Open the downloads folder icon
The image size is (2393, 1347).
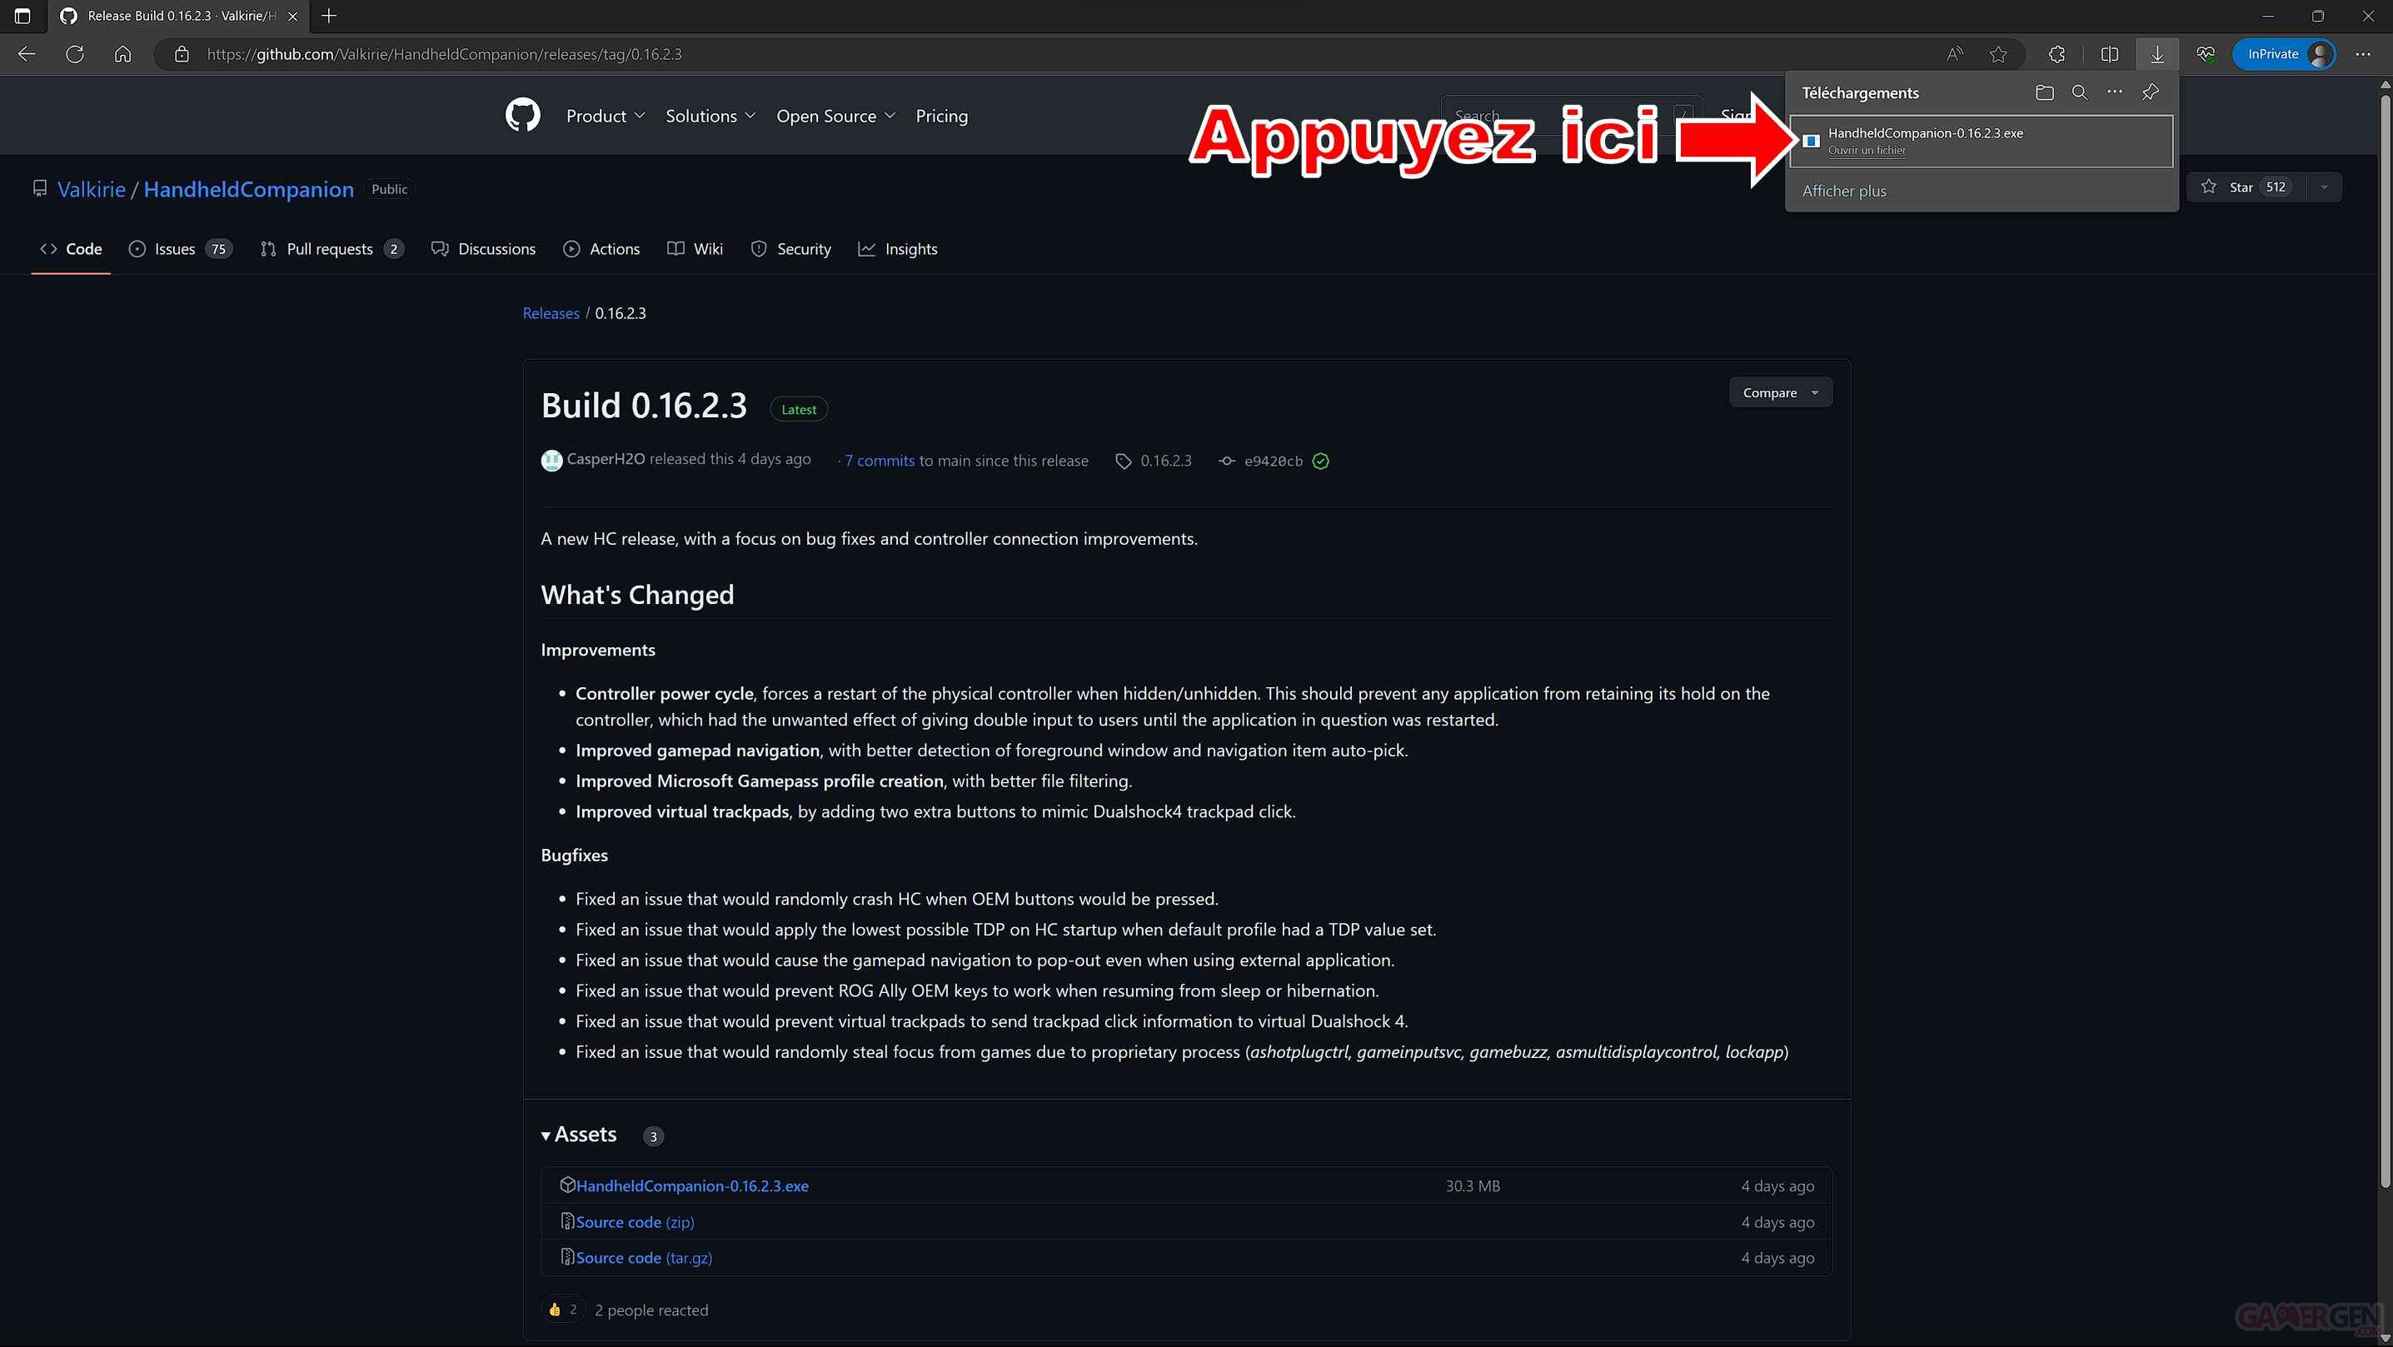point(2044,92)
